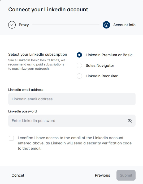Select the LinkedIn Premium or Basic radio button
This screenshot has width=143, height=184.
pos(79,55)
